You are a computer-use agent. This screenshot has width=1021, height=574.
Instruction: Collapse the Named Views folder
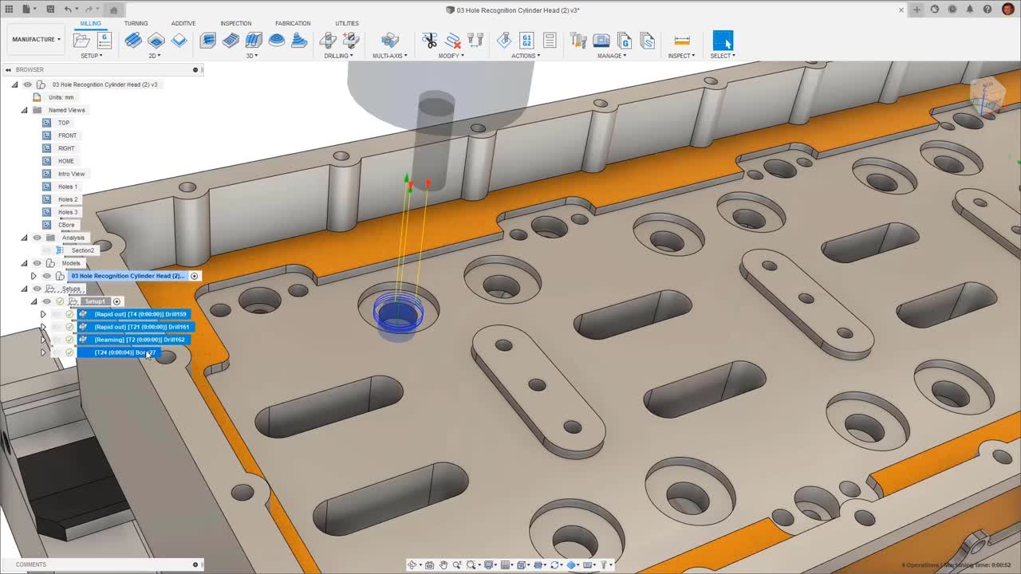(x=23, y=110)
